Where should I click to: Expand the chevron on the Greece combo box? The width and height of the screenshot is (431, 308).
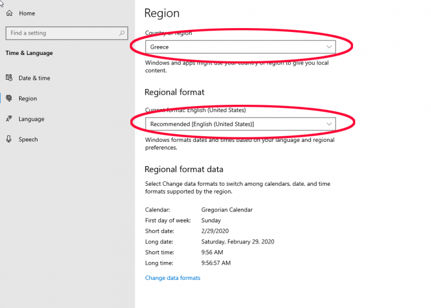(329, 47)
